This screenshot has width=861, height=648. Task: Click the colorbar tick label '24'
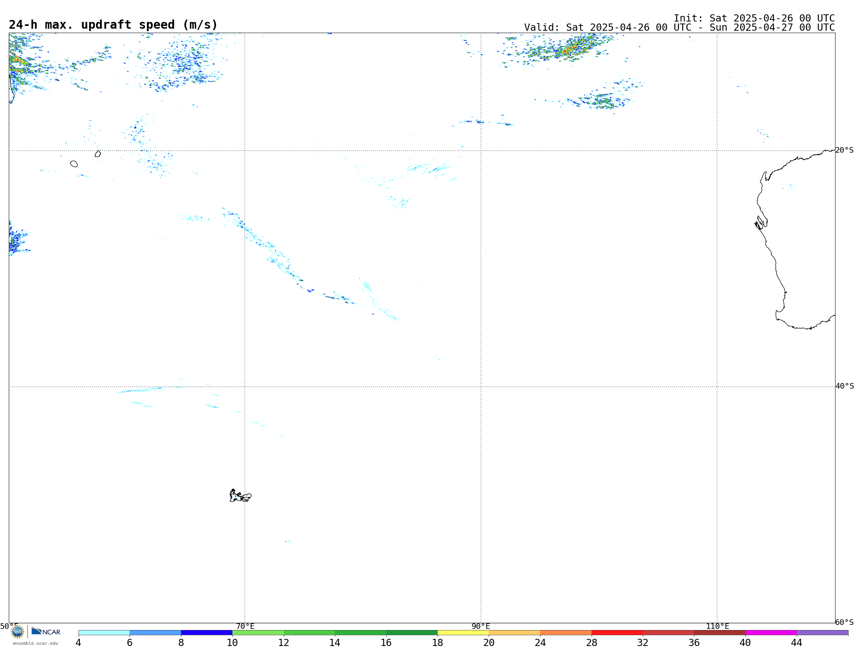click(x=540, y=642)
